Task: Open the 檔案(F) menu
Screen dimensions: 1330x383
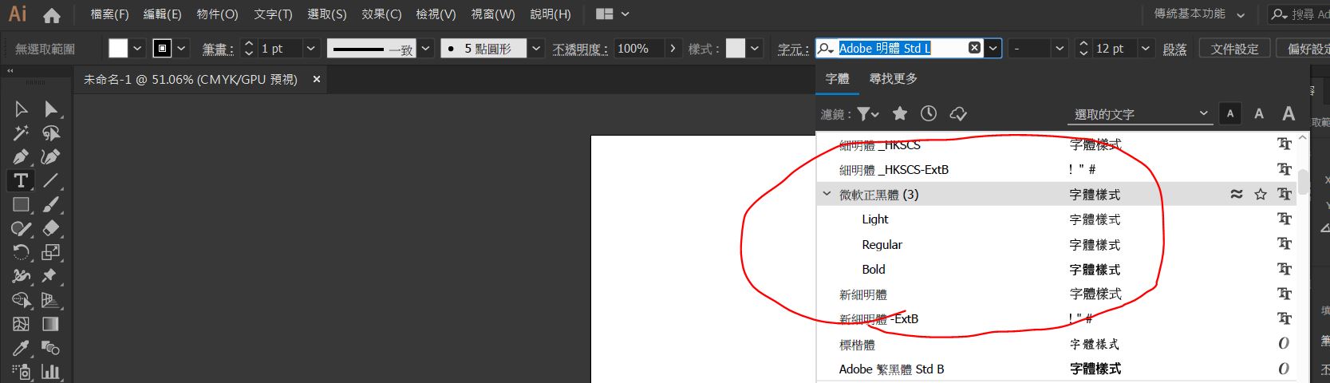Action: (109, 14)
